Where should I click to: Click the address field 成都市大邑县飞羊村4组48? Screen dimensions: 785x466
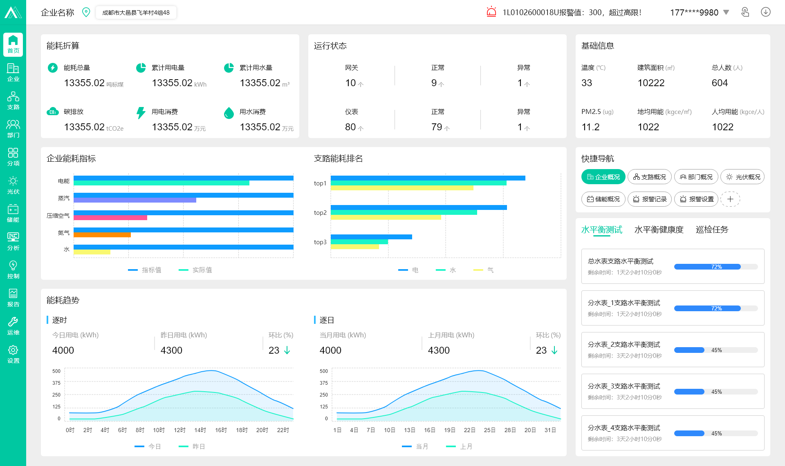pos(136,13)
